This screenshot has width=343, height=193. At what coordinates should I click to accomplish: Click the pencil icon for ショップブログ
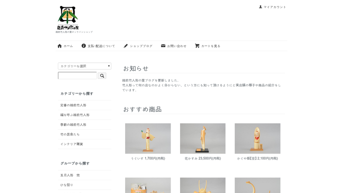coord(126,46)
